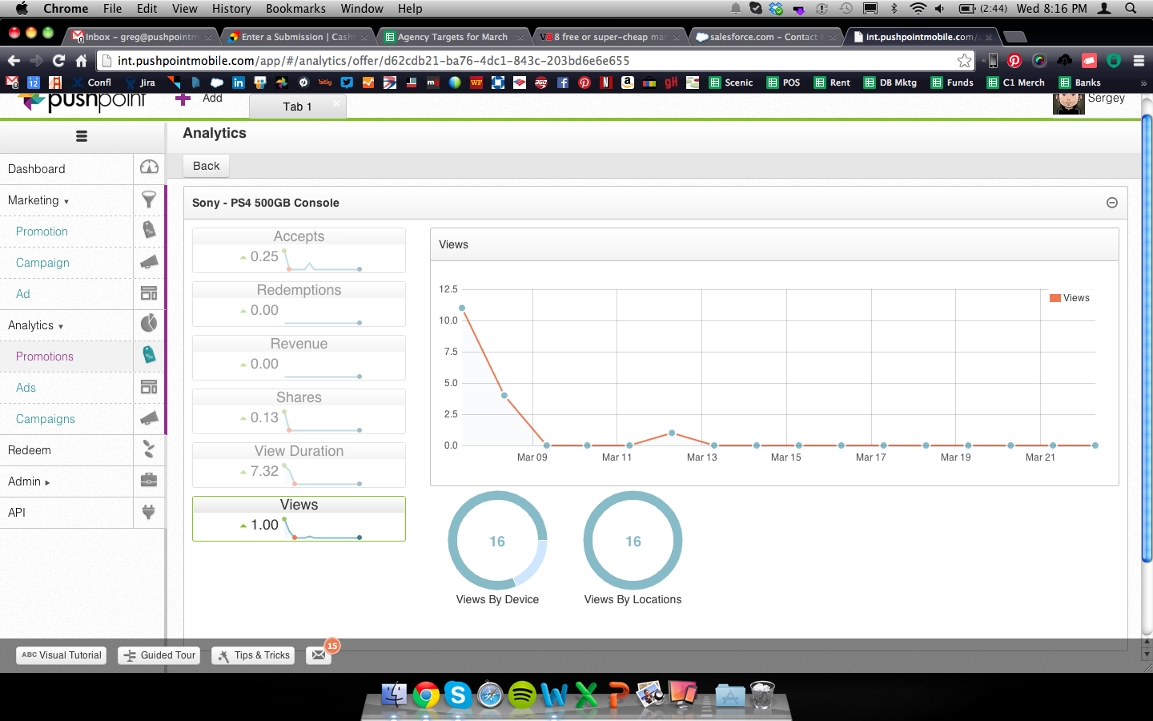Toggle the sidebar hamburger menu icon
The height and width of the screenshot is (721, 1153).
click(x=82, y=136)
